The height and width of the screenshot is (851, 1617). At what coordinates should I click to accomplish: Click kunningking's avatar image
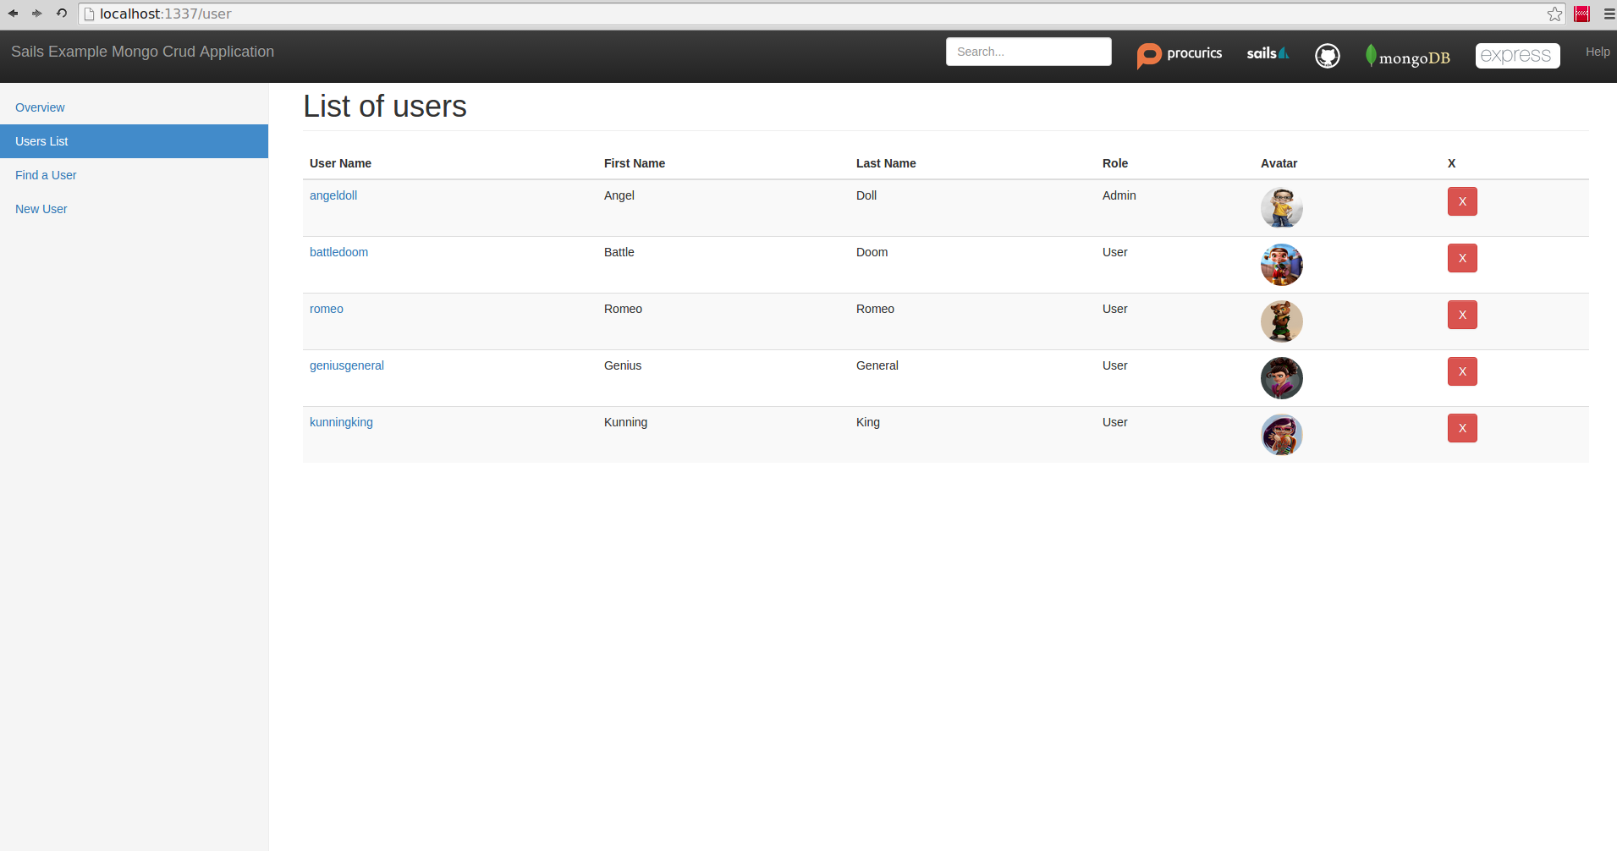(x=1281, y=434)
